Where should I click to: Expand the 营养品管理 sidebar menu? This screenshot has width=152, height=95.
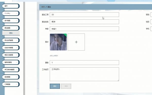coord(11,62)
